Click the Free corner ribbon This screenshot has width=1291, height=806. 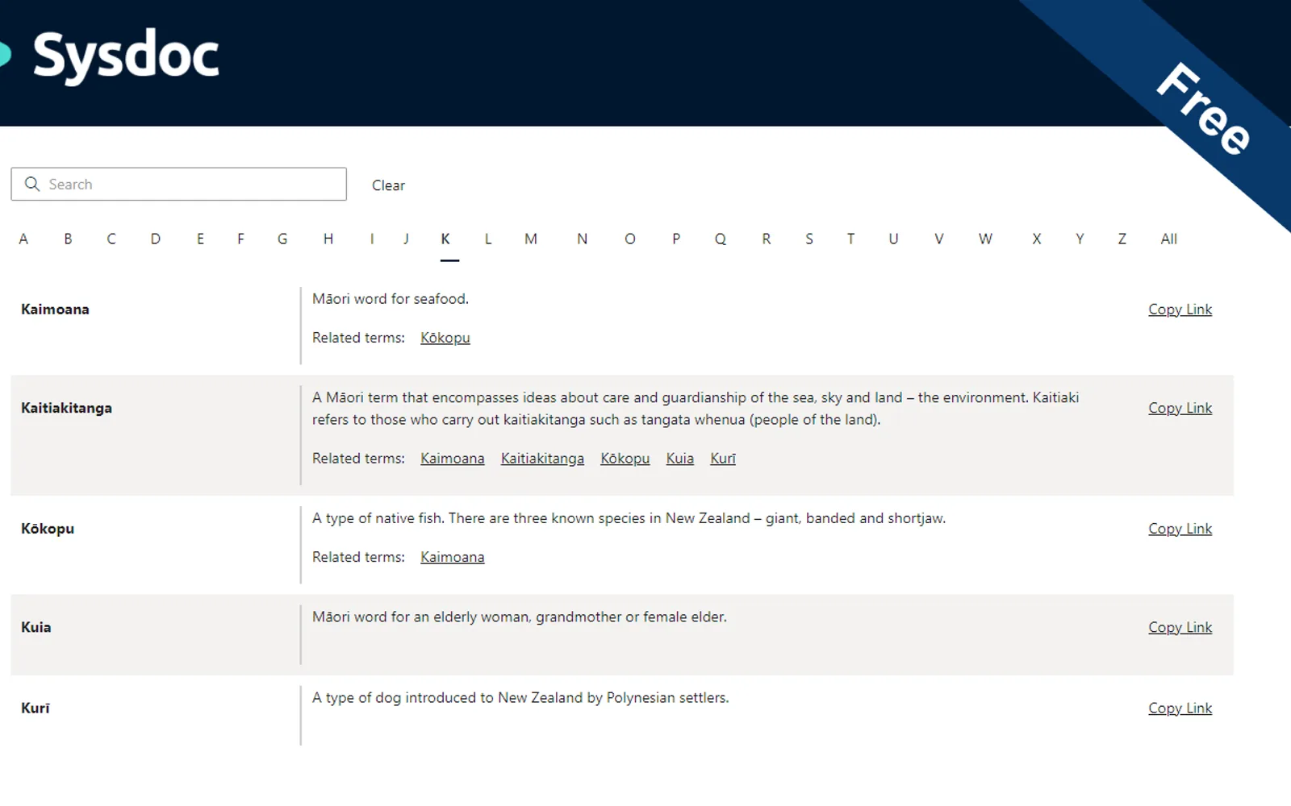coord(1202,108)
